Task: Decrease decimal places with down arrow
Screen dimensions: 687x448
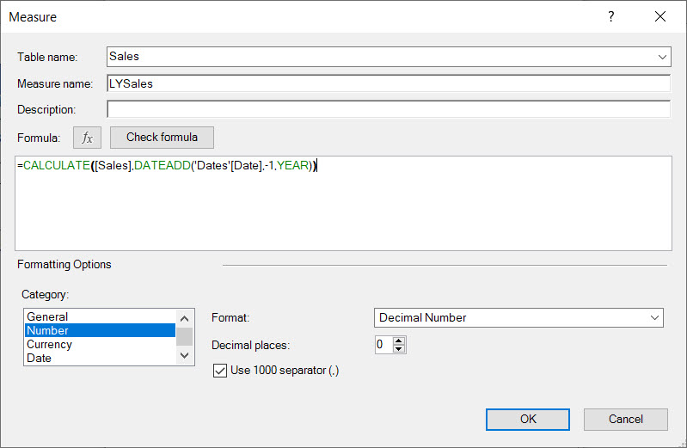Action: tap(399, 349)
